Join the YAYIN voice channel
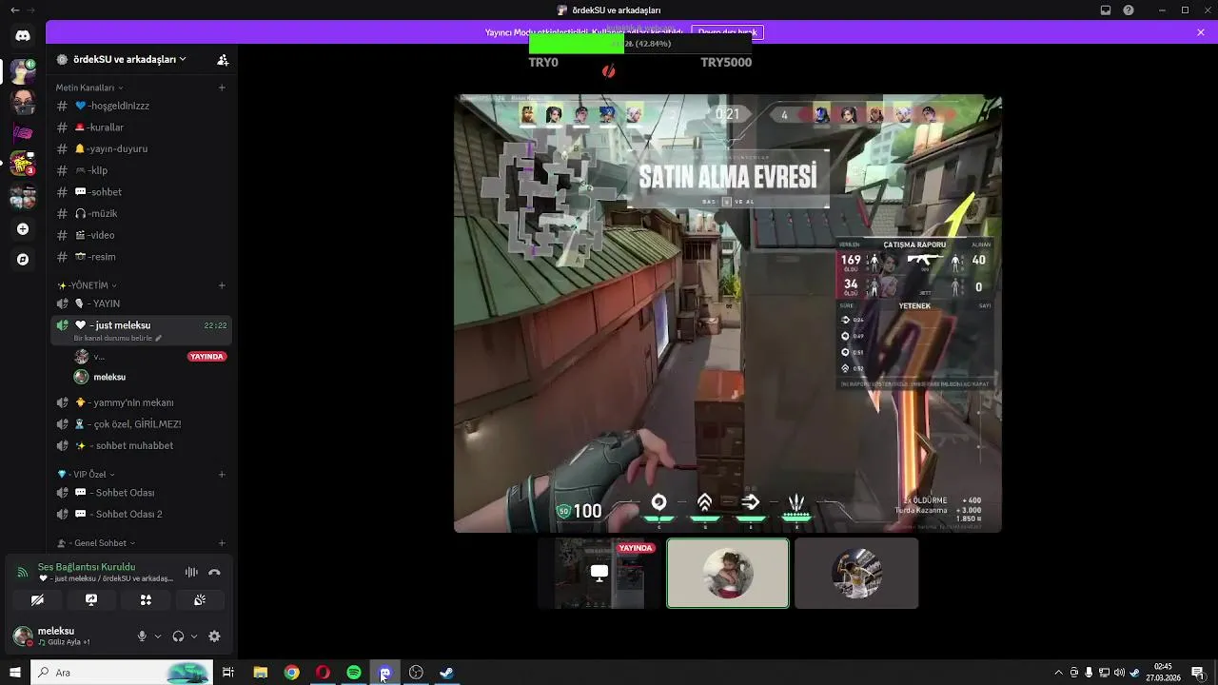The height and width of the screenshot is (685, 1218). click(141, 303)
